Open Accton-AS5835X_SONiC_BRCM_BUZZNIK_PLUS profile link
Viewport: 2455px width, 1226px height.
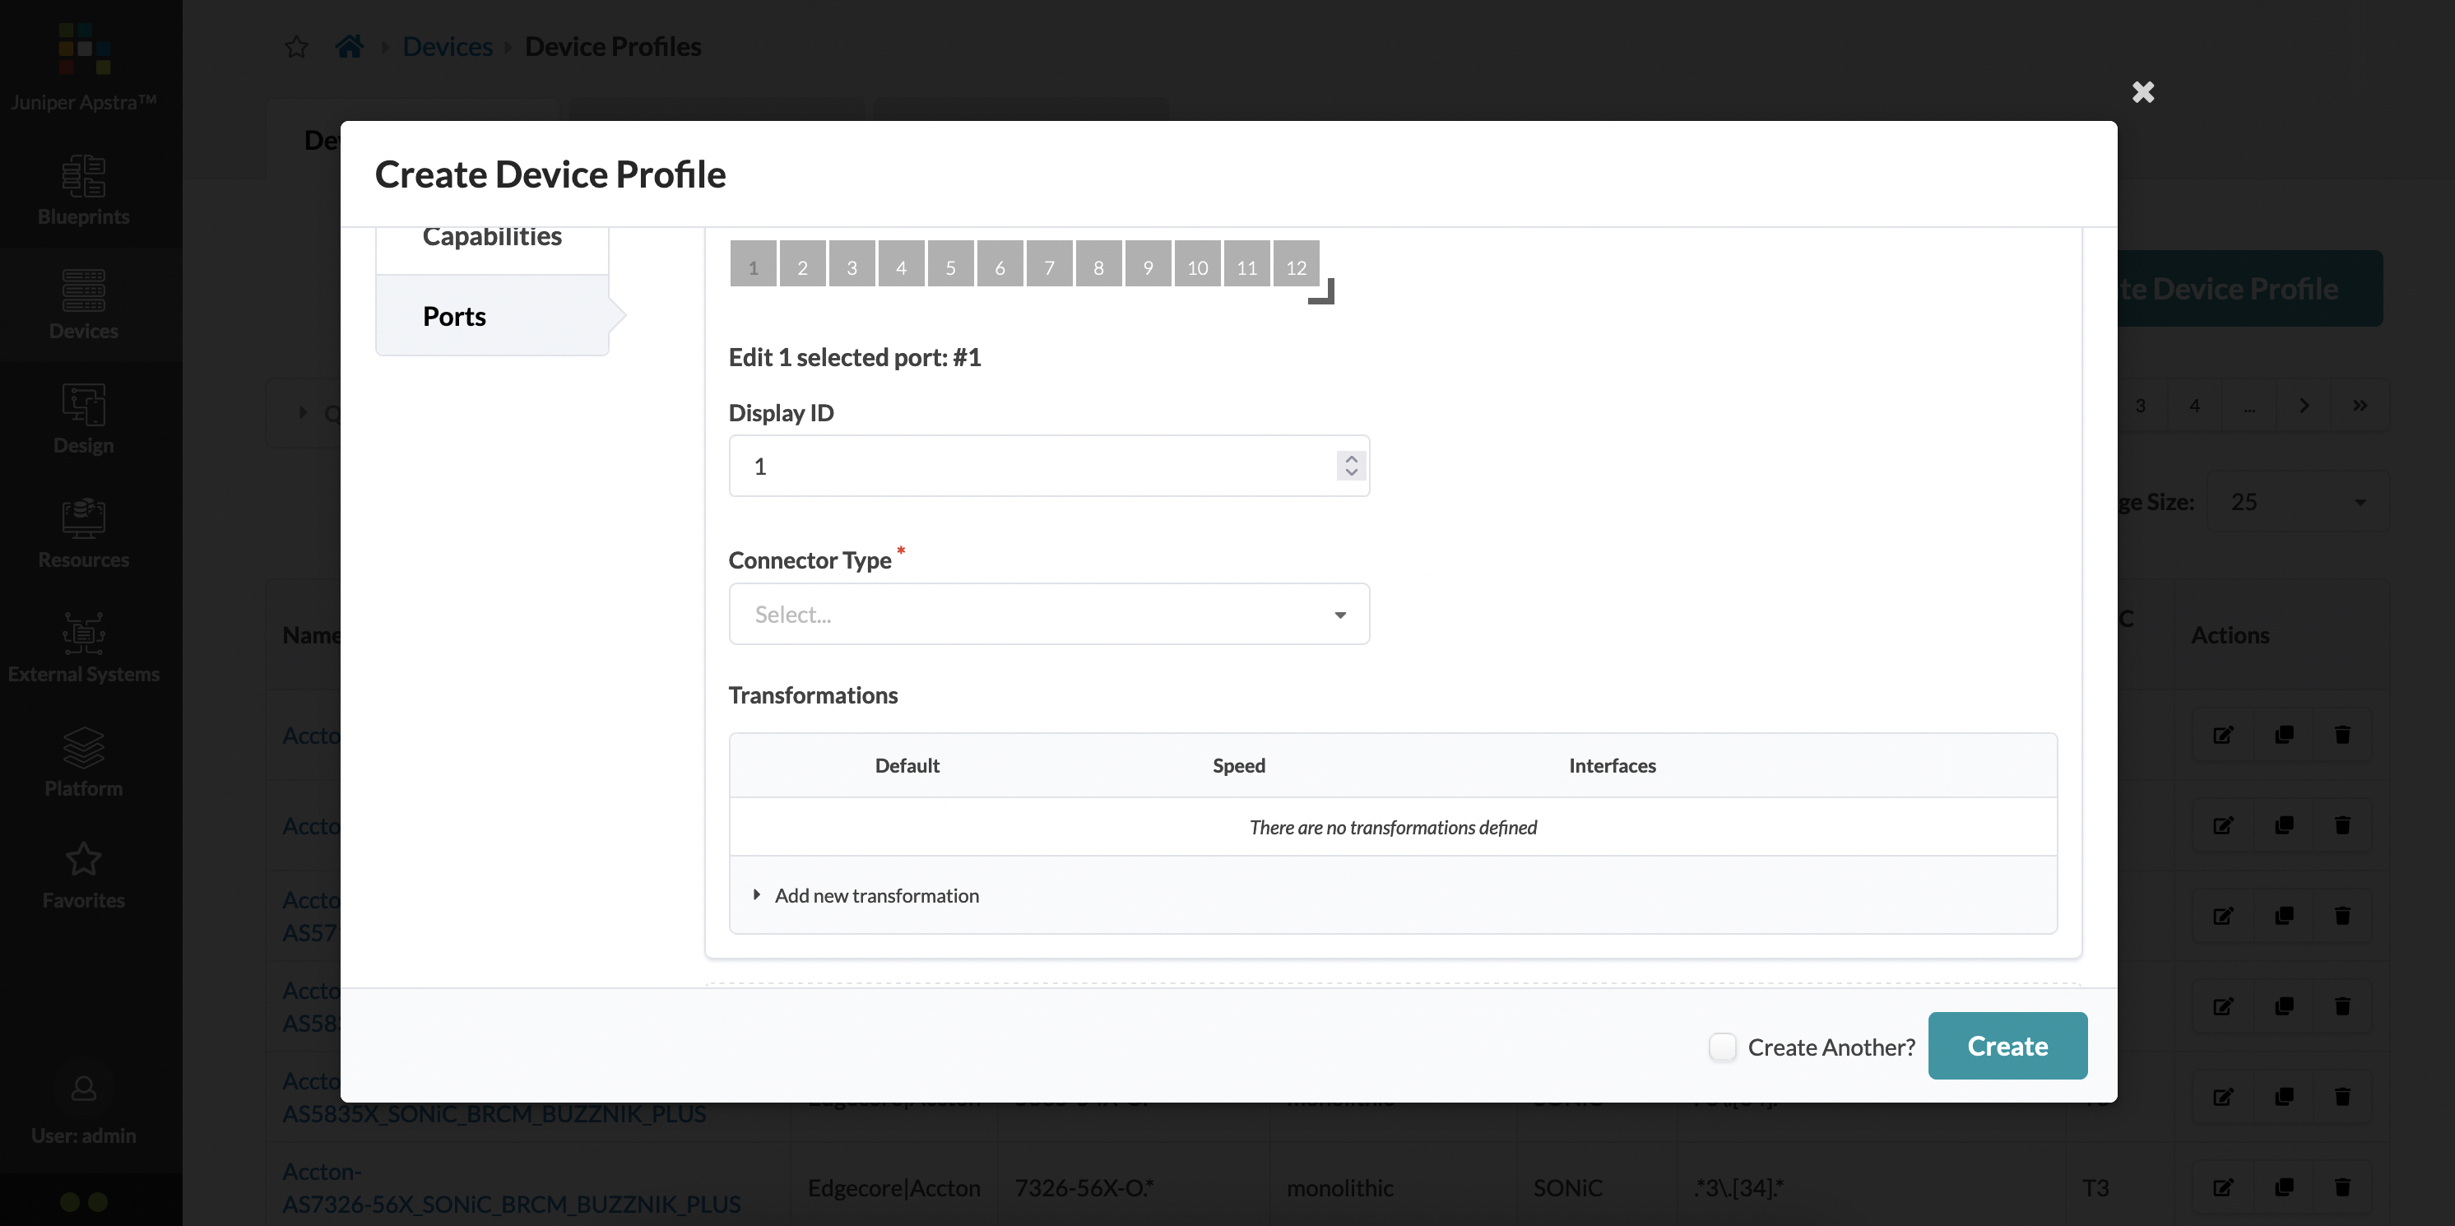[494, 1112]
